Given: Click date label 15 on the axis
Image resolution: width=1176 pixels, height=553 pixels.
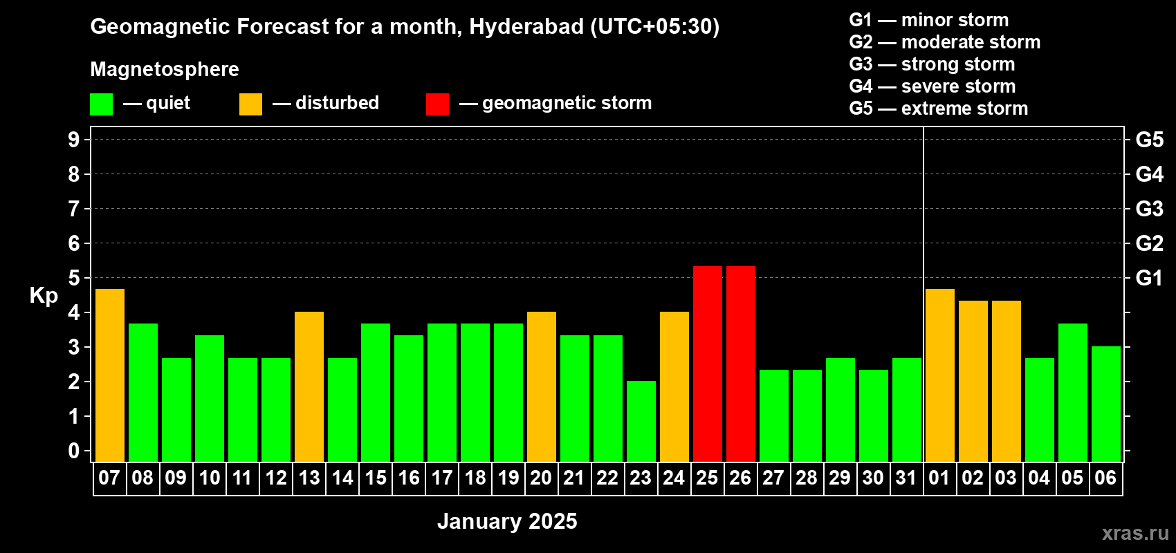Looking at the screenshot, I should [x=376, y=478].
